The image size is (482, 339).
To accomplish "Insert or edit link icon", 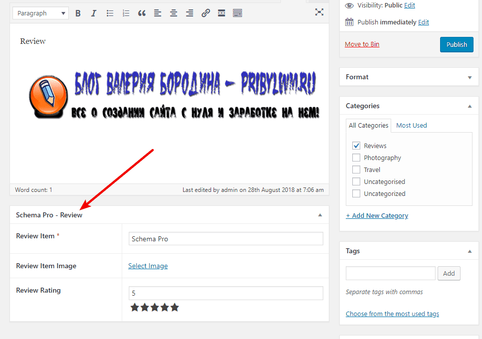I will [x=206, y=13].
